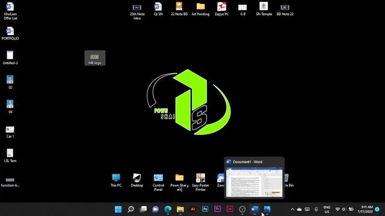Open the Chat app on taskbar
This screenshot has height=216, width=385.
pos(155,209)
